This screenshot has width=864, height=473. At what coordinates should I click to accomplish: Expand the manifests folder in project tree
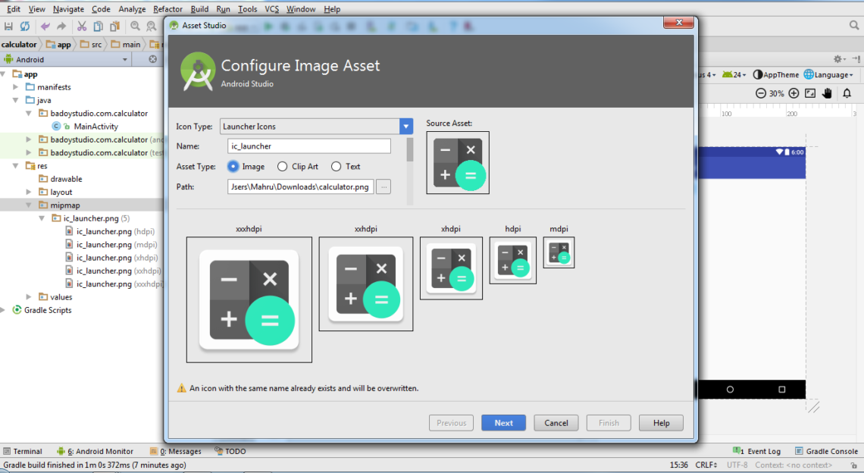click(x=15, y=87)
